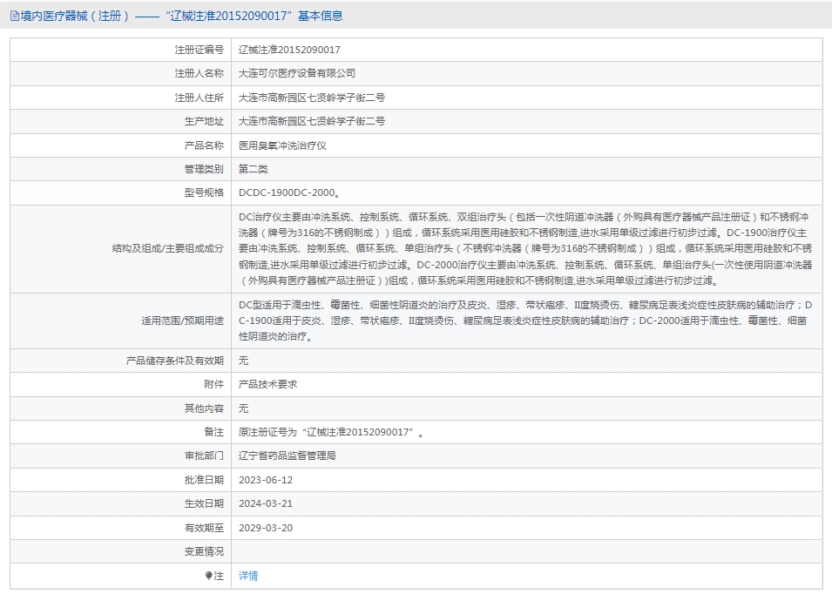
Task: Click the 产品技术要求 attachment value
Action: pos(268,384)
